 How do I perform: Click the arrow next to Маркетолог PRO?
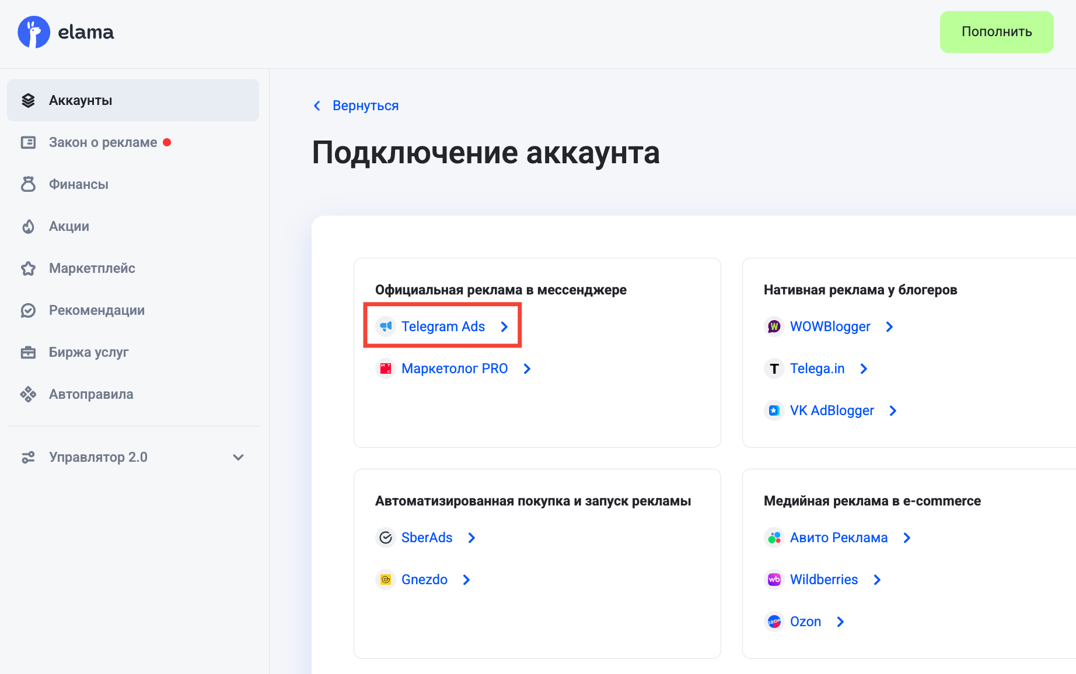pos(527,368)
